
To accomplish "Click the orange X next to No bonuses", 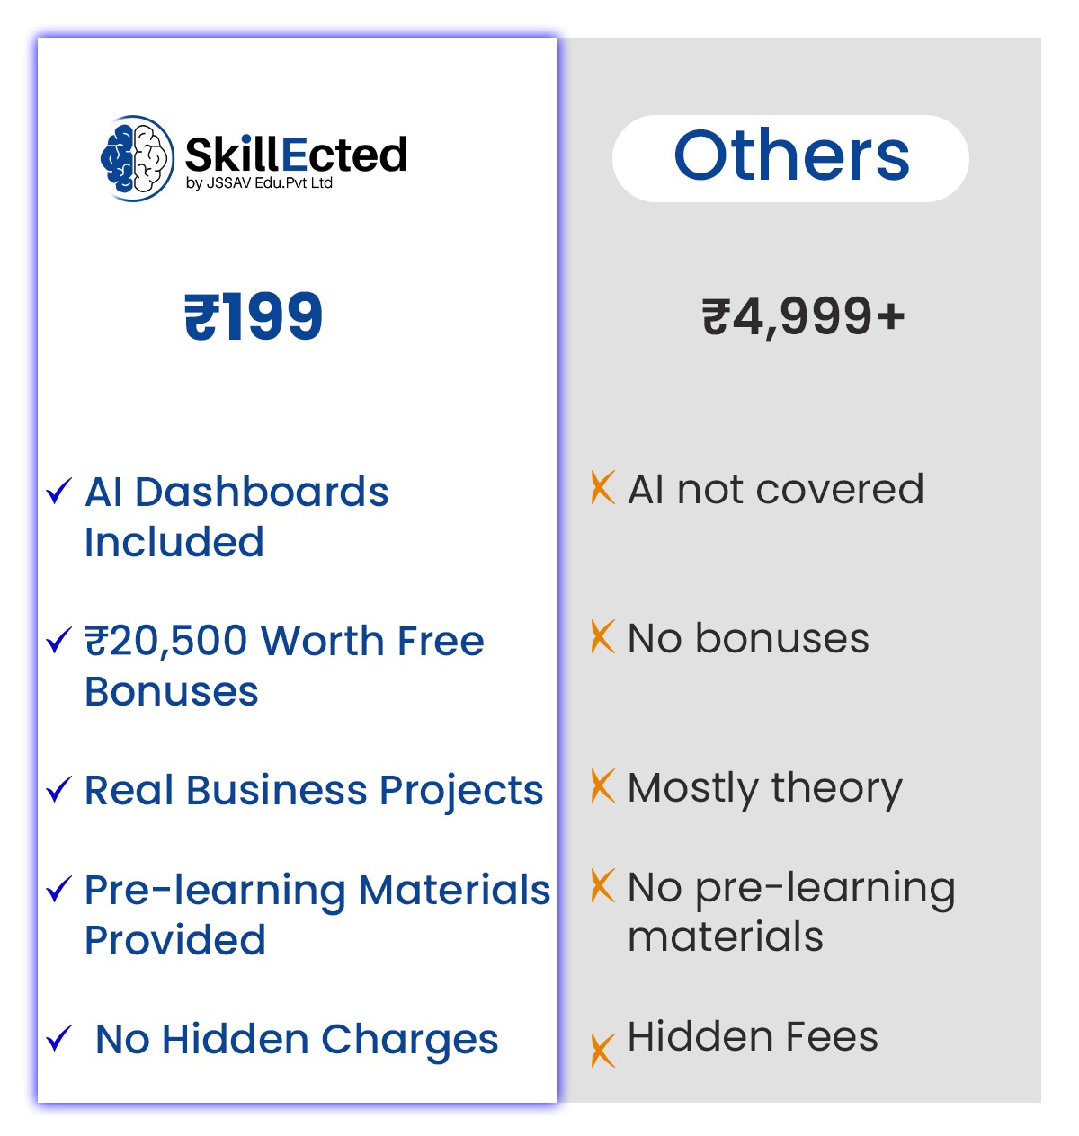I will [x=602, y=637].
